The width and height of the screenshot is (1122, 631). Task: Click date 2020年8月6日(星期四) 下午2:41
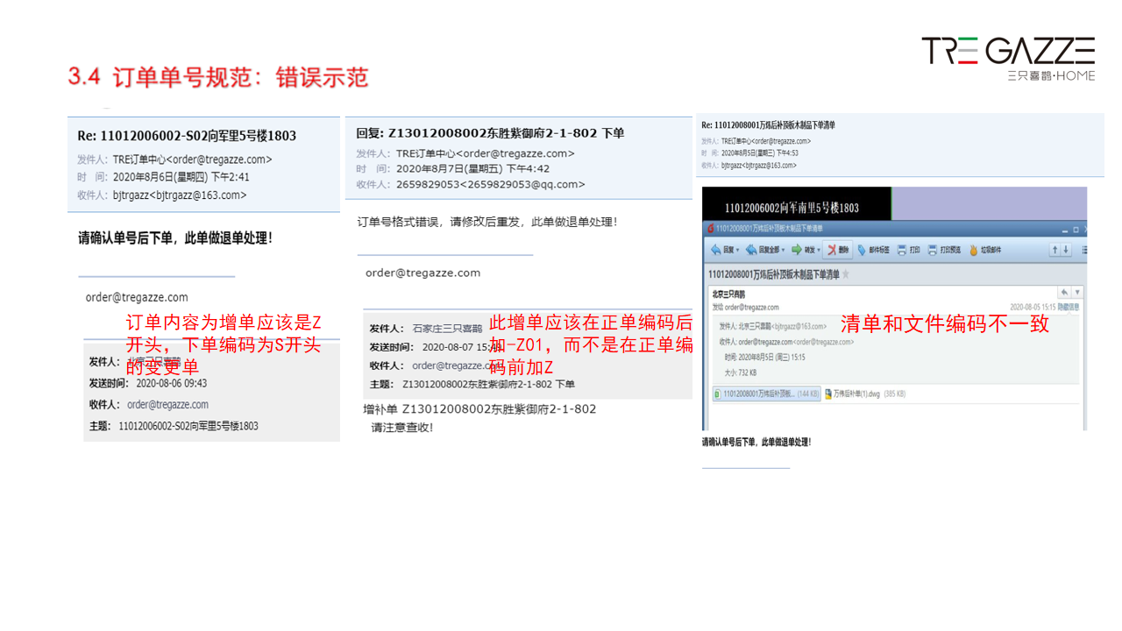[181, 177]
